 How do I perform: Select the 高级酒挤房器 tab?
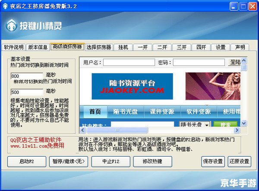click(x=67, y=47)
